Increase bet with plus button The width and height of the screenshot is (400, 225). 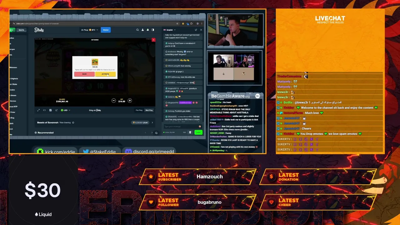click(130, 101)
